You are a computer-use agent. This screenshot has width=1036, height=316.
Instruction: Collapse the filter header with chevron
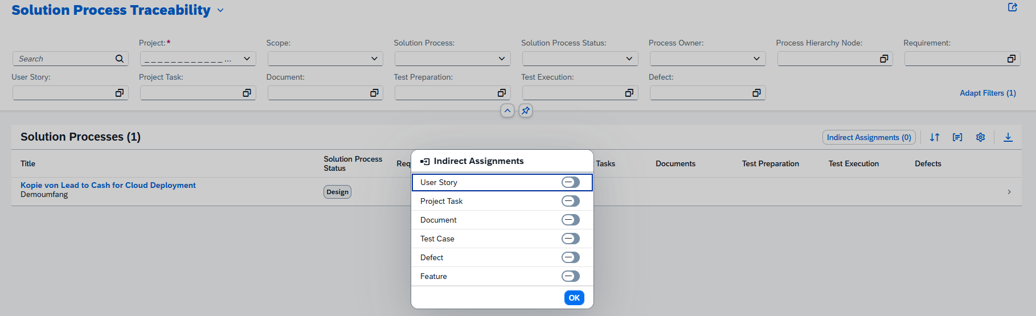[x=507, y=110]
